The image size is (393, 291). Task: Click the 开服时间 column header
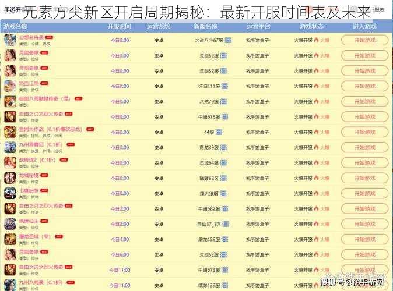119,26
